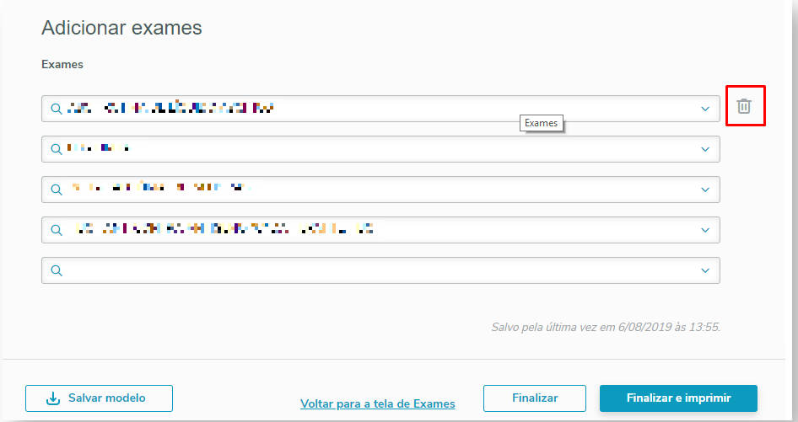Click the Salvar modelo button
The width and height of the screenshot is (798, 422).
99,398
